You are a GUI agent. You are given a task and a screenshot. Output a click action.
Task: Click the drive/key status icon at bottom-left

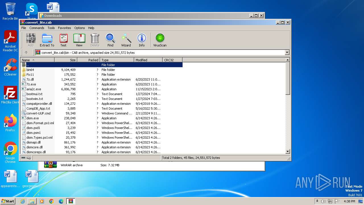[26, 157]
